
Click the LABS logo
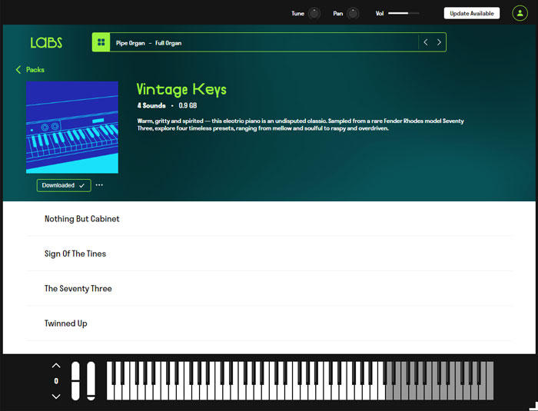pyautogui.click(x=46, y=42)
